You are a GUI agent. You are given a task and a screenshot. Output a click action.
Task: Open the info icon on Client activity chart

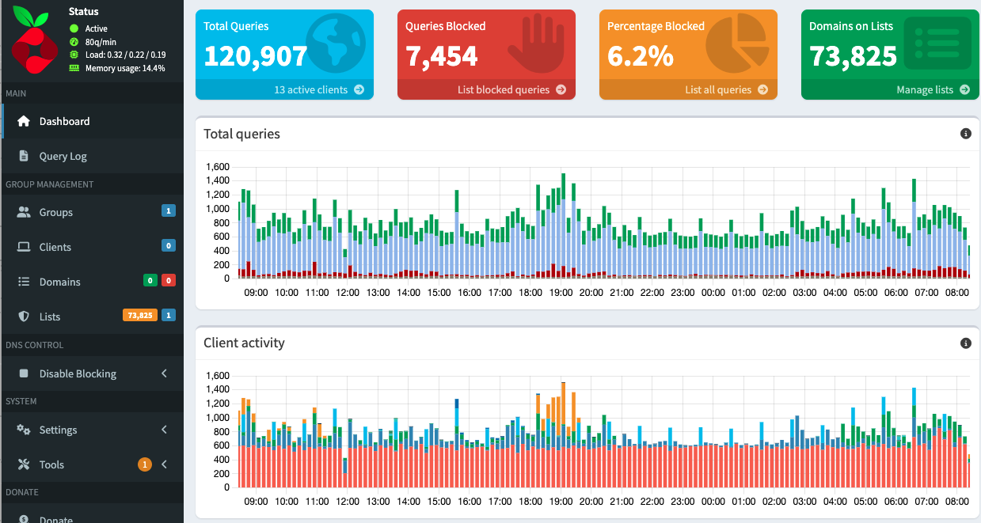click(965, 343)
